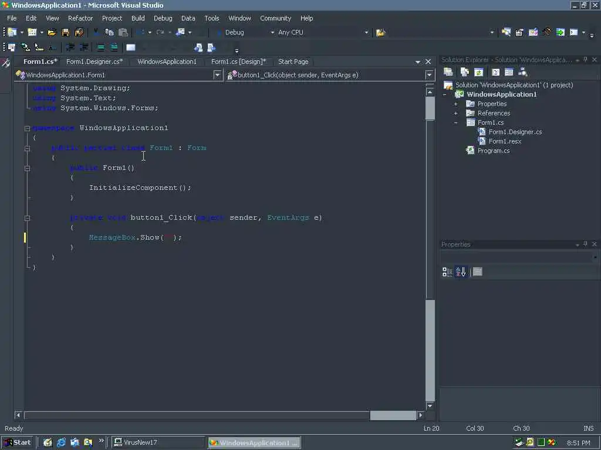601x450 pixels.
Task: Uncomment the selected lines icon
Action: (114, 47)
